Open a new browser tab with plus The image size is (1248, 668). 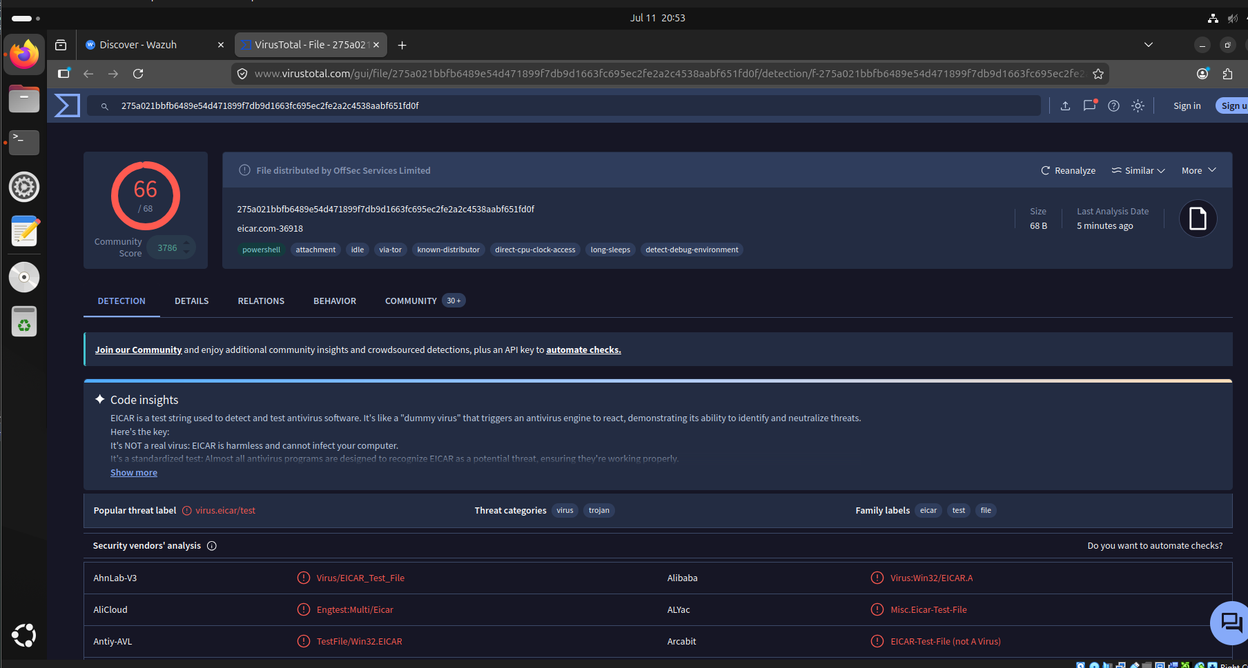pos(402,45)
